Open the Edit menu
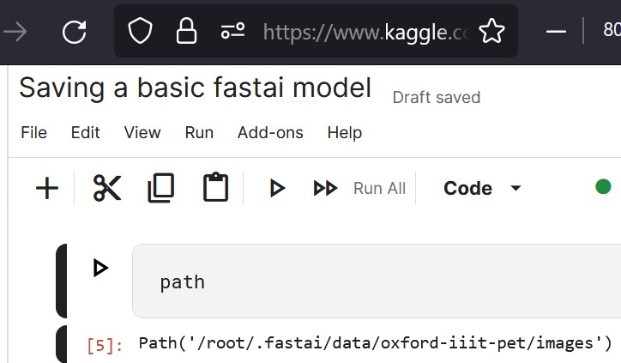The image size is (621, 363). click(x=85, y=132)
